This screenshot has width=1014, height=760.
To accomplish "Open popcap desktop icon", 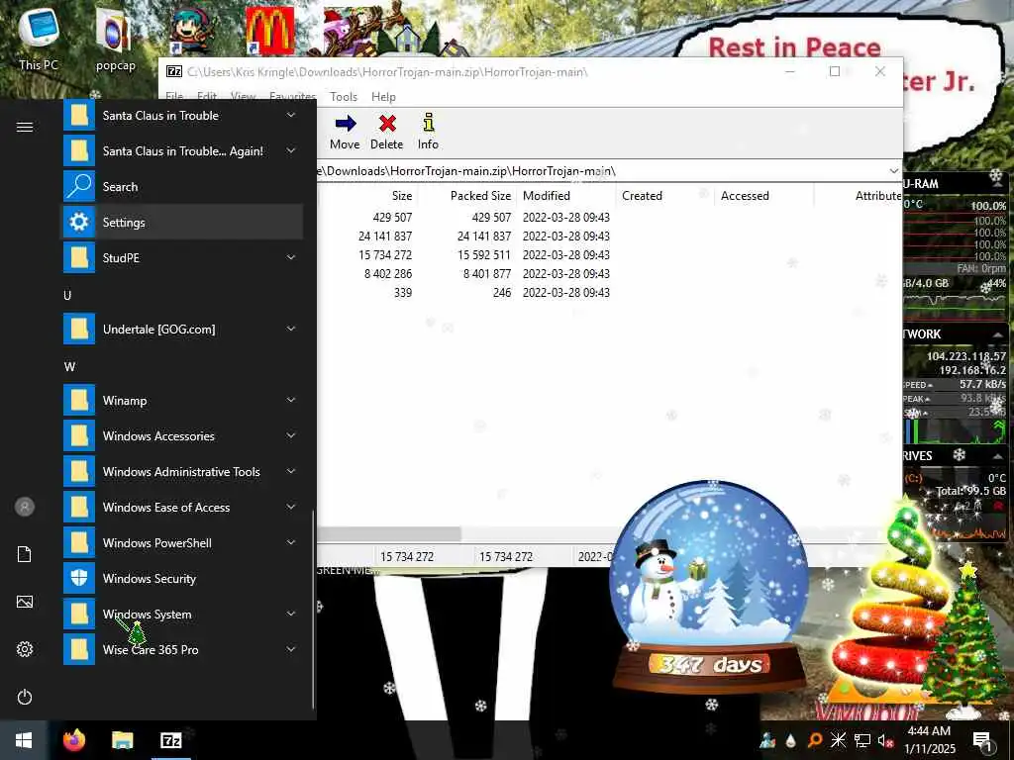I will 115,38.
